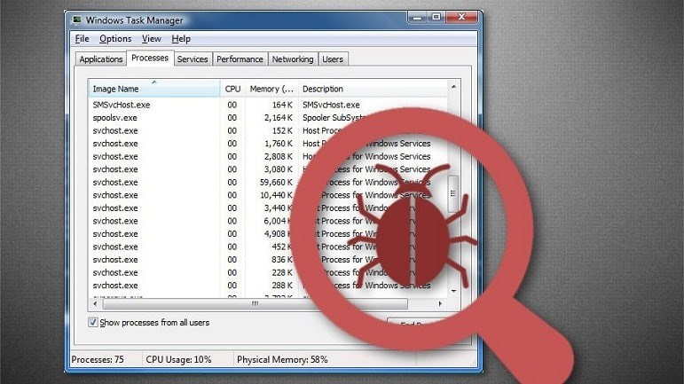Select svchost.exe row using 152 K

coord(268,130)
